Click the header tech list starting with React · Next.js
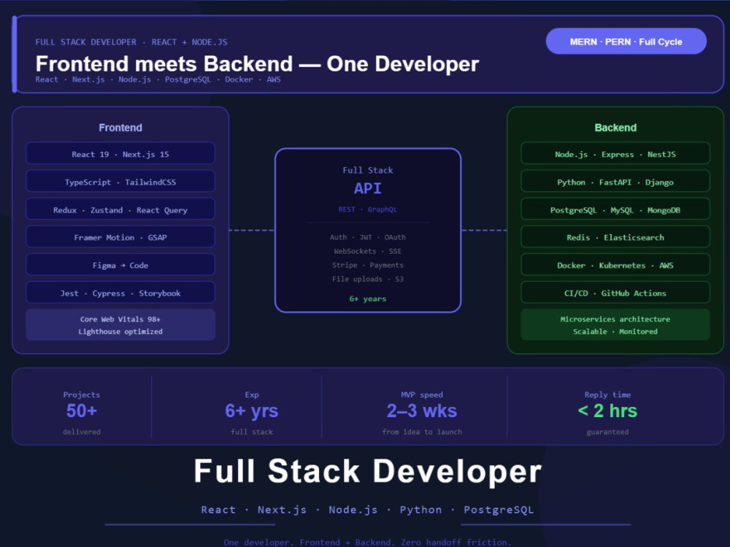This screenshot has height=547, width=730. pyautogui.click(x=158, y=79)
